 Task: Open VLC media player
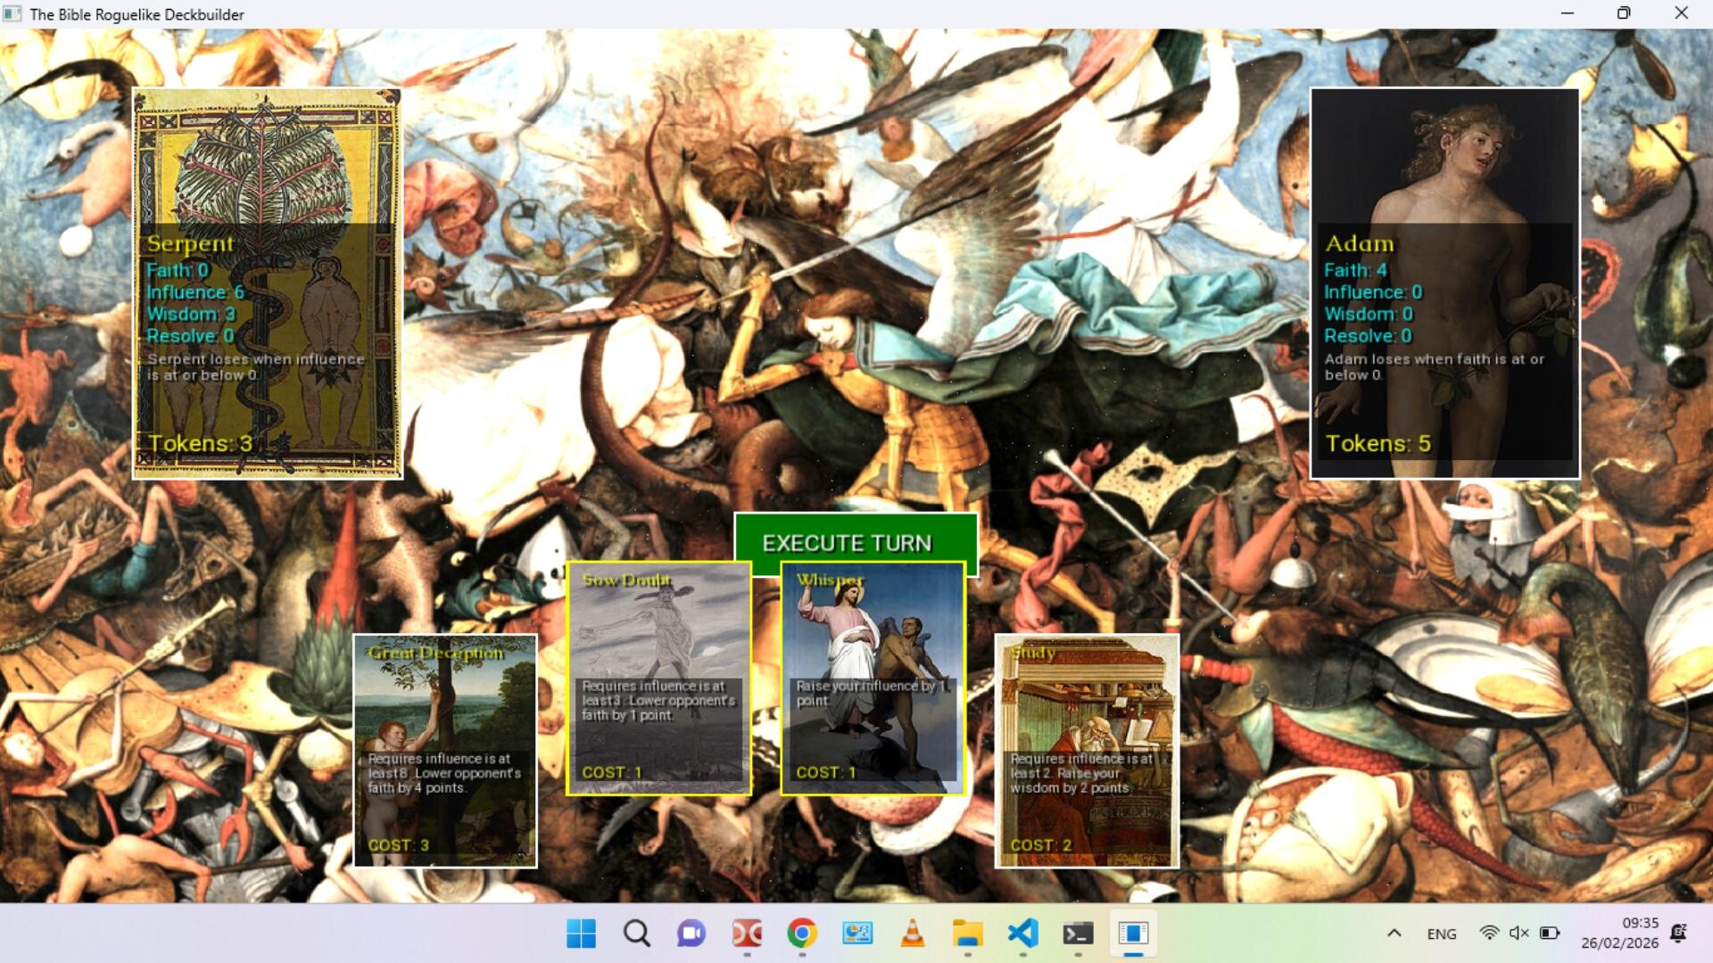click(x=913, y=934)
